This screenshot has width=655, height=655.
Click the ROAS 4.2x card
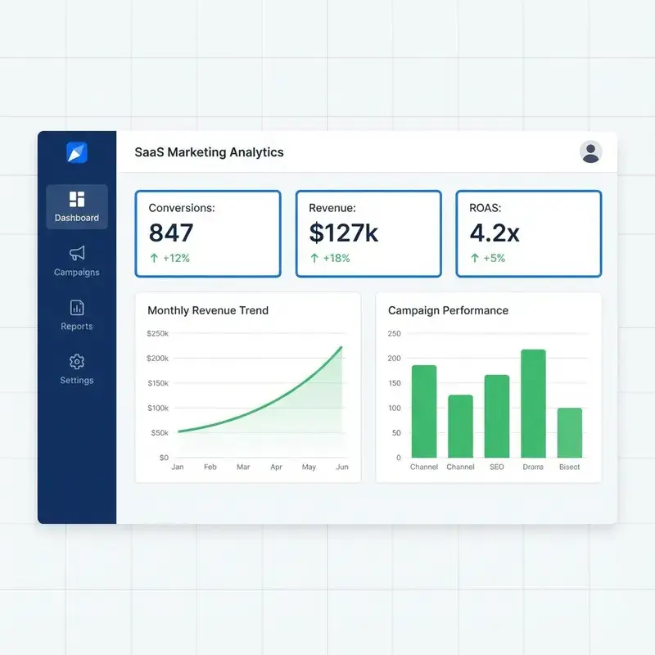click(528, 232)
